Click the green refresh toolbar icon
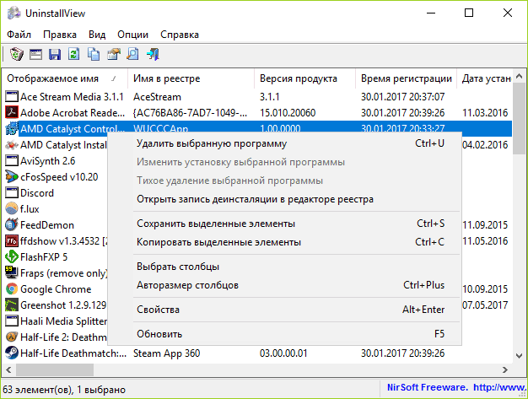This screenshot has height=399, width=528. pyautogui.click(x=73, y=55)
